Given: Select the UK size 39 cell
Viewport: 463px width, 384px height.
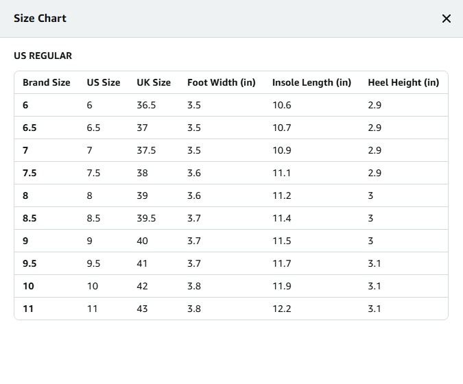Looking at the screenshot, I should 142,195.
